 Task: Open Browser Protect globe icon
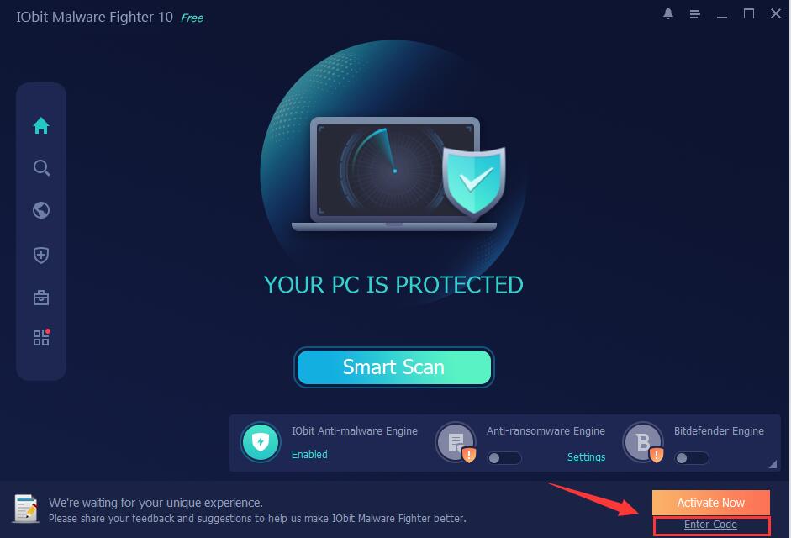coord(41,210)
